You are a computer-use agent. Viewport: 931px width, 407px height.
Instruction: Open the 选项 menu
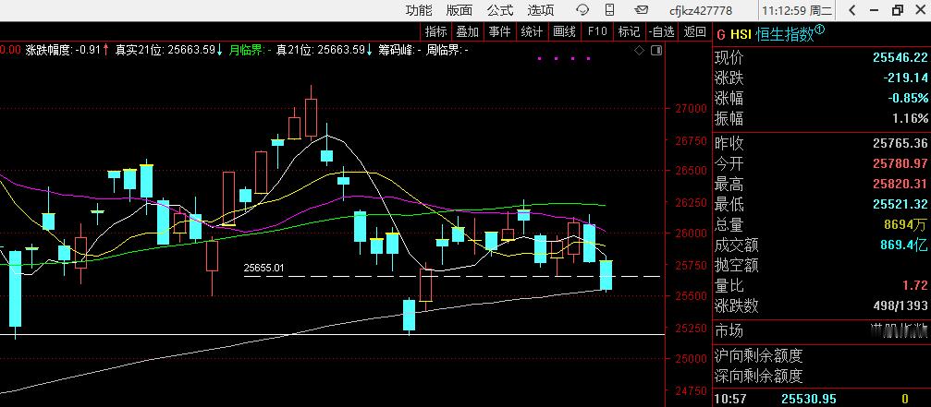(x=540, y=10)
